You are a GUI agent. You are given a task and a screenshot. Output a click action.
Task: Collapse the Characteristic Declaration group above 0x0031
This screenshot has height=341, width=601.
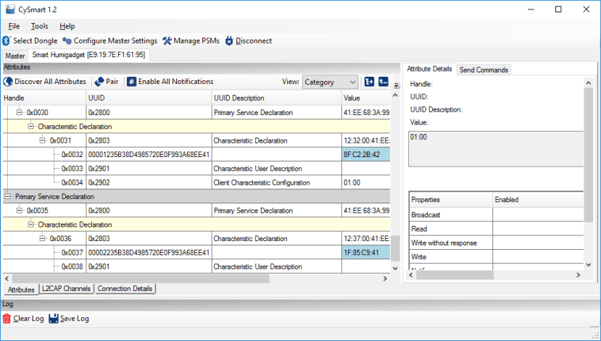tap(31, 126)
